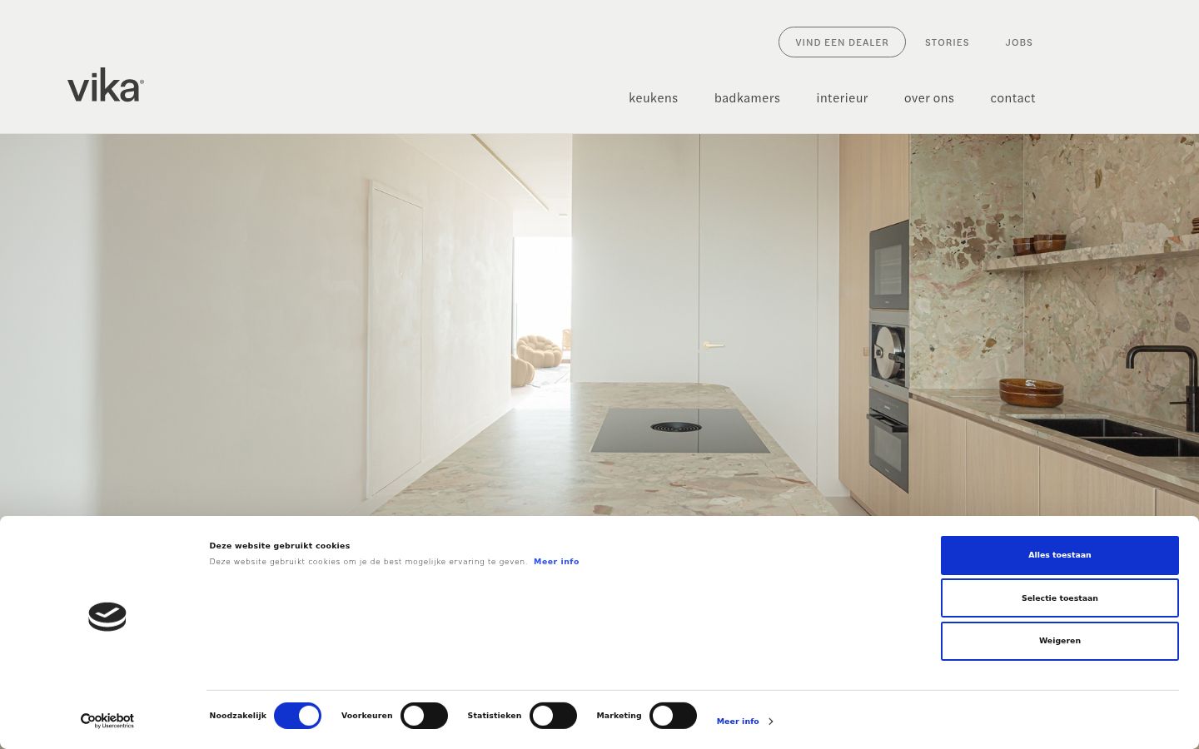Refuse cookies with the Weigeren button

click(1060, 641)
